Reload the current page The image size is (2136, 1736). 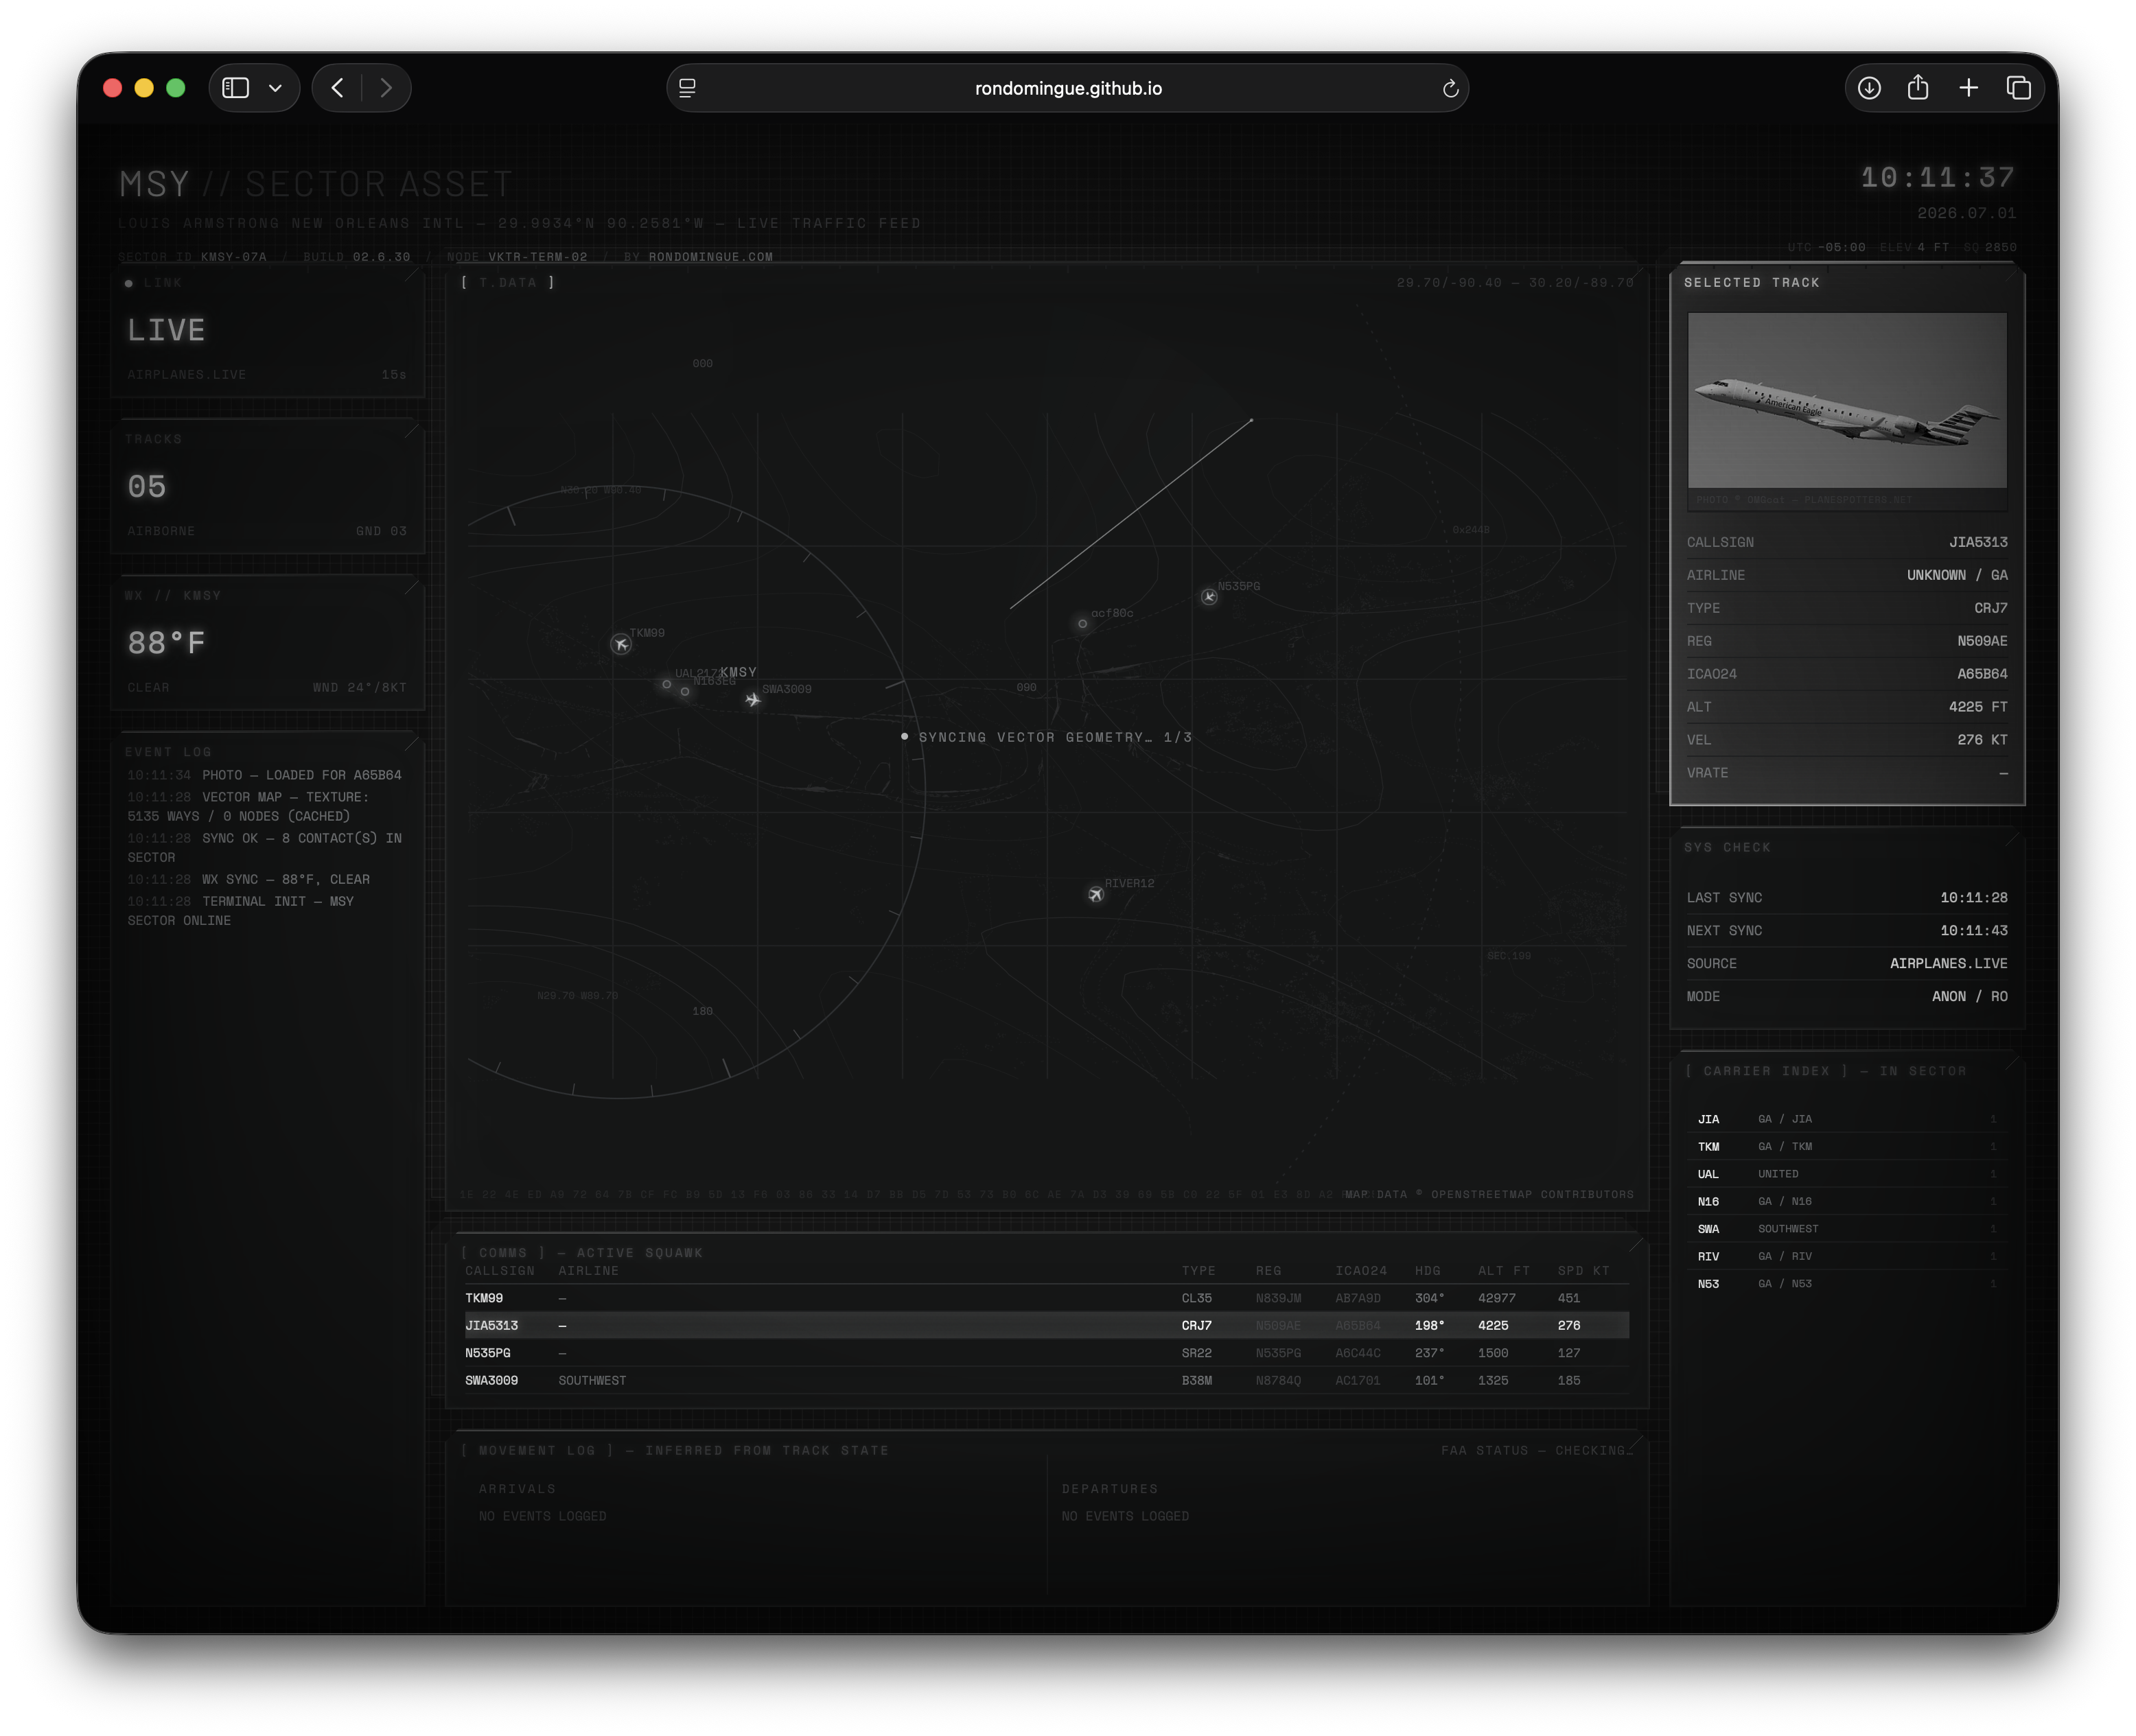pyautogui.click(x=1450, y=89)
